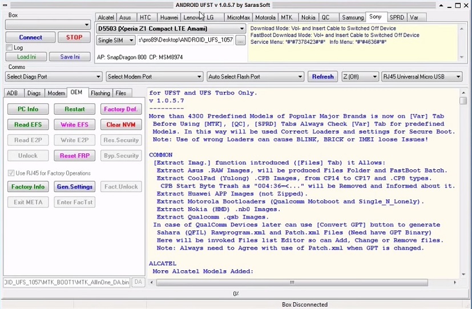This screenshot has width=472, height=309.
Task: Open the Box dropdown
Action: click(x=48, y=25)
